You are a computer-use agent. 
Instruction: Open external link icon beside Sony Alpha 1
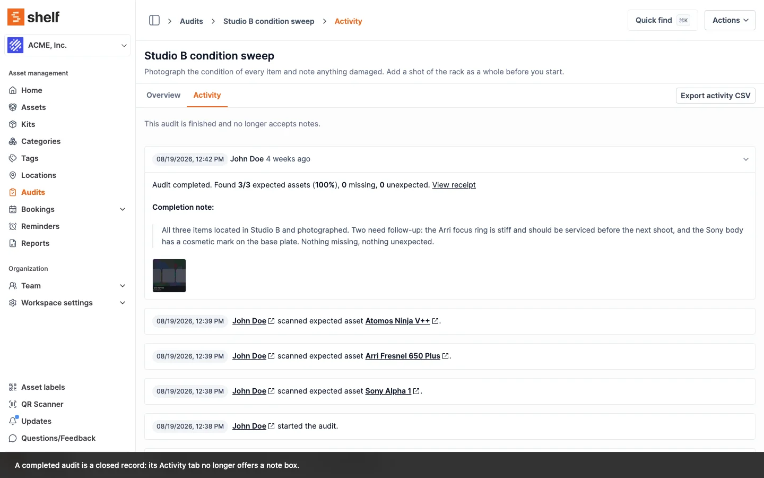point(416,391)
